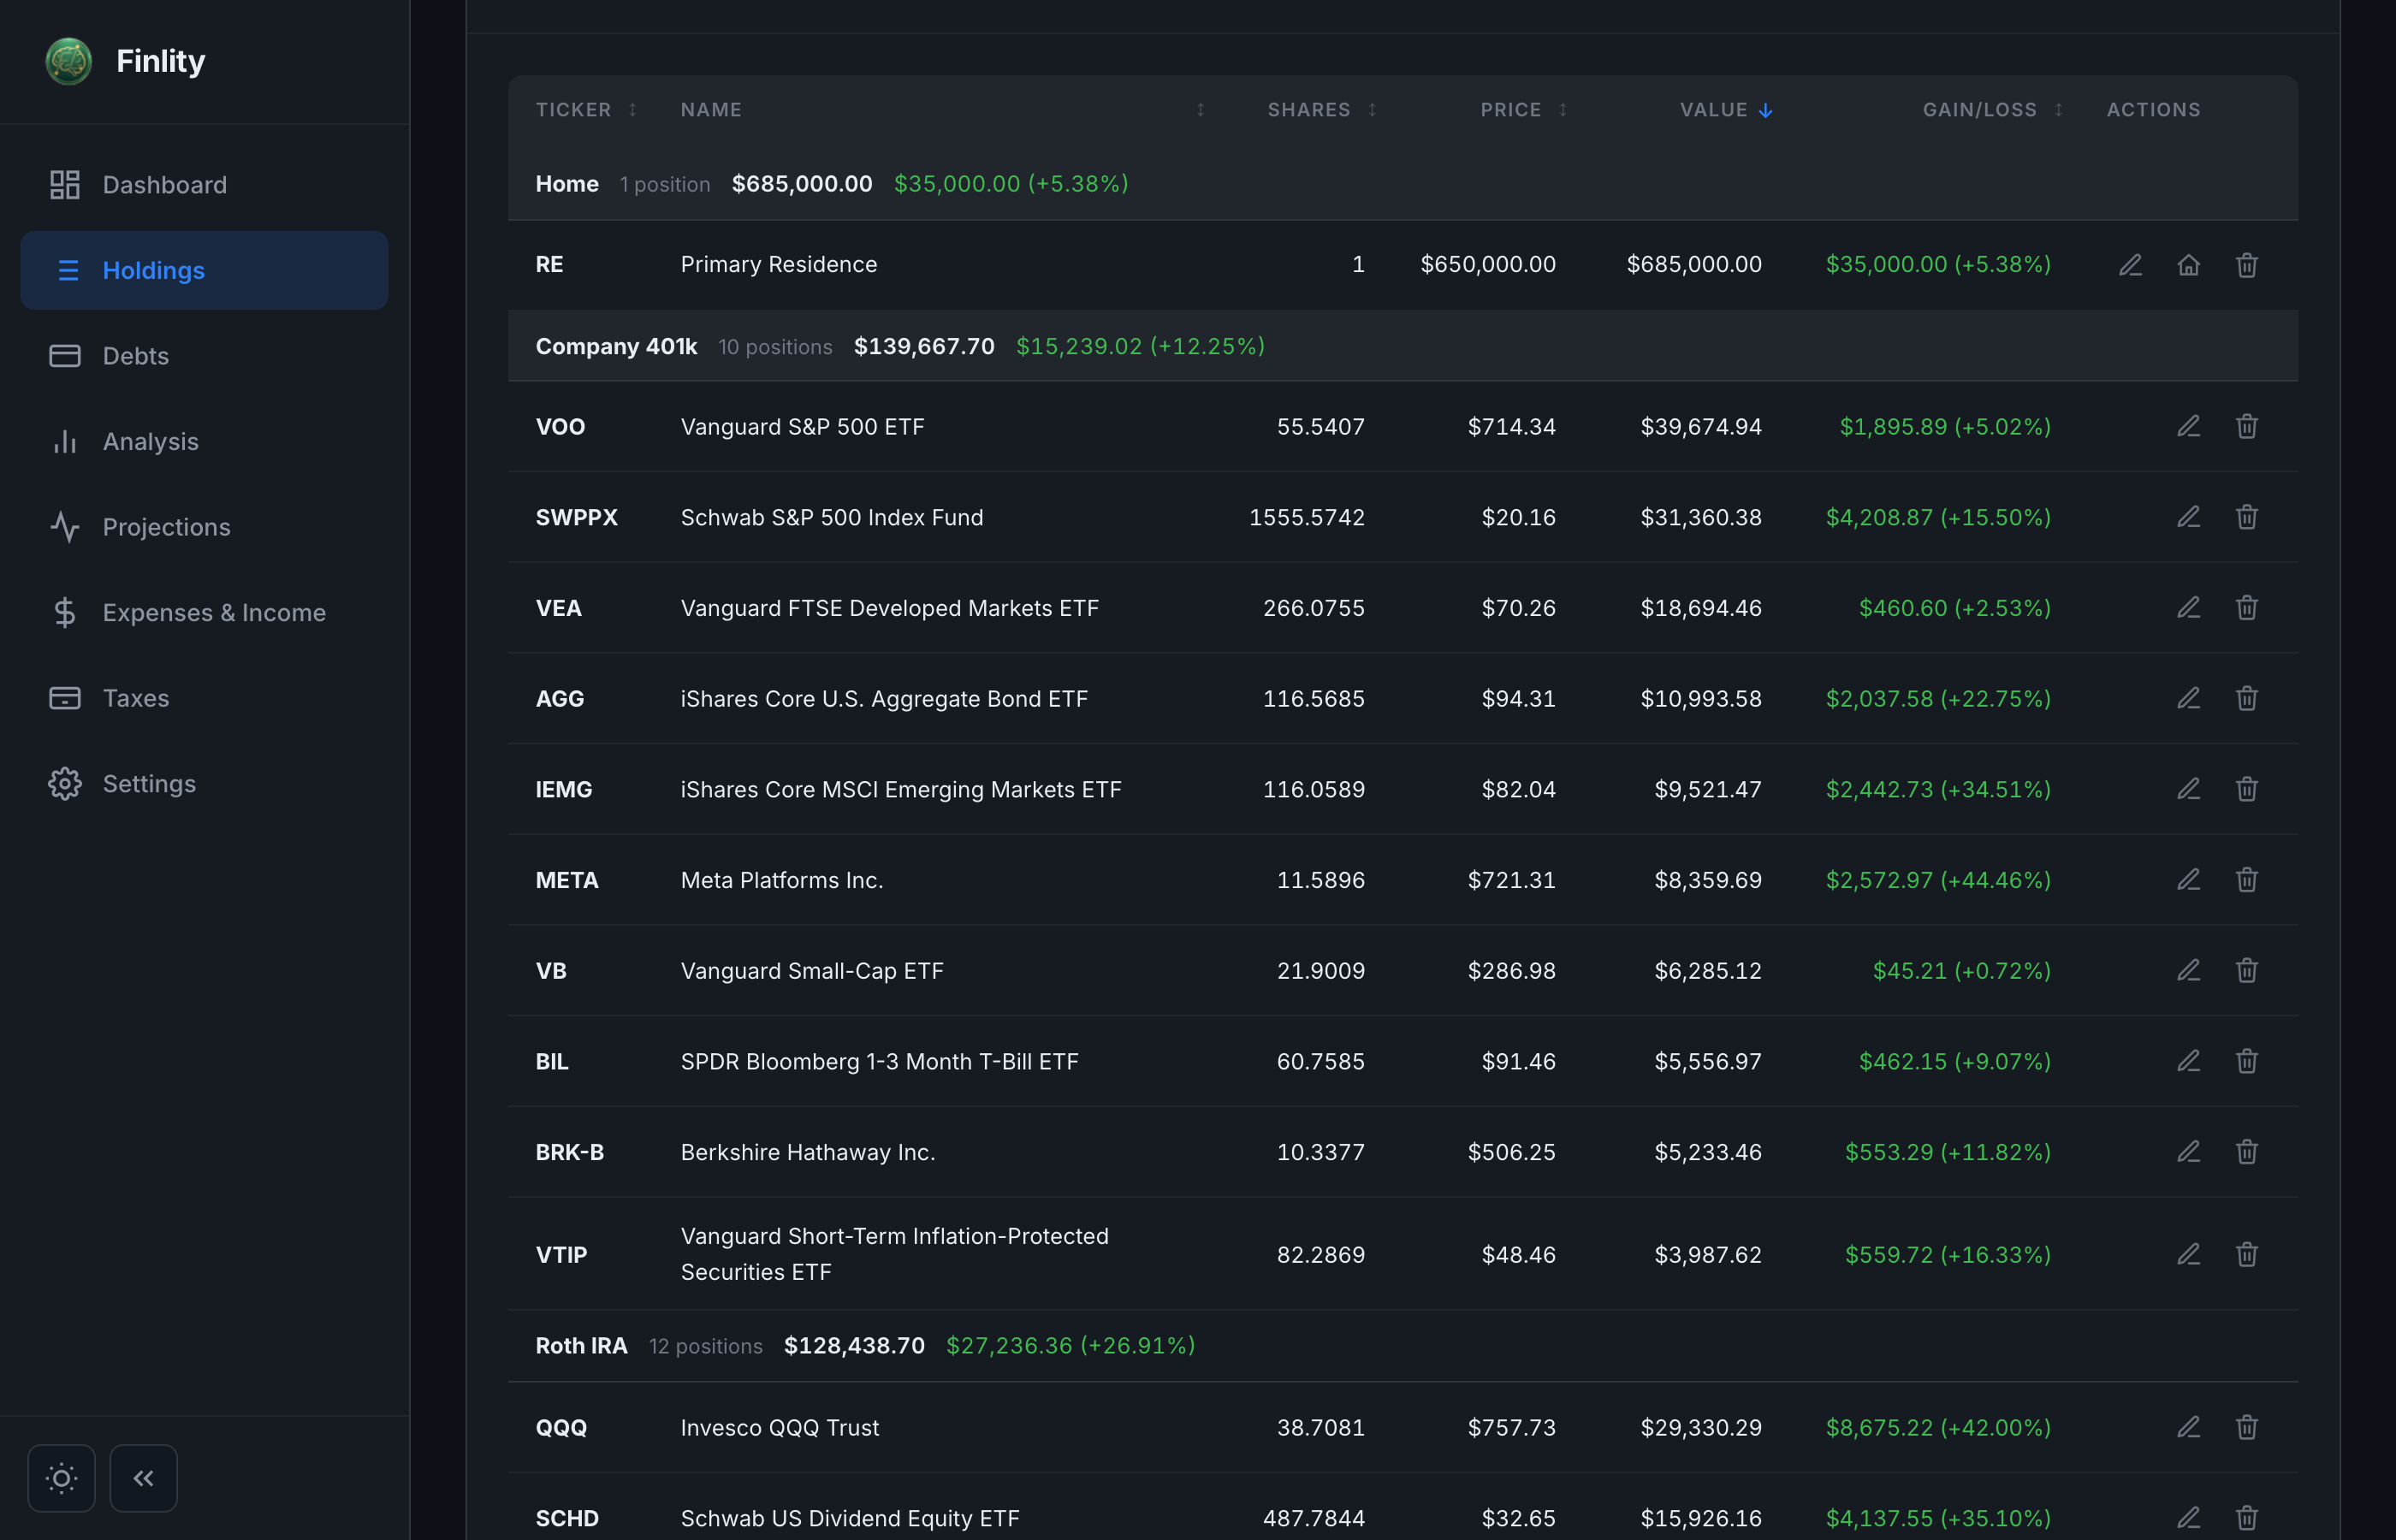Sort by the Name column

click(x=943, y=110)
